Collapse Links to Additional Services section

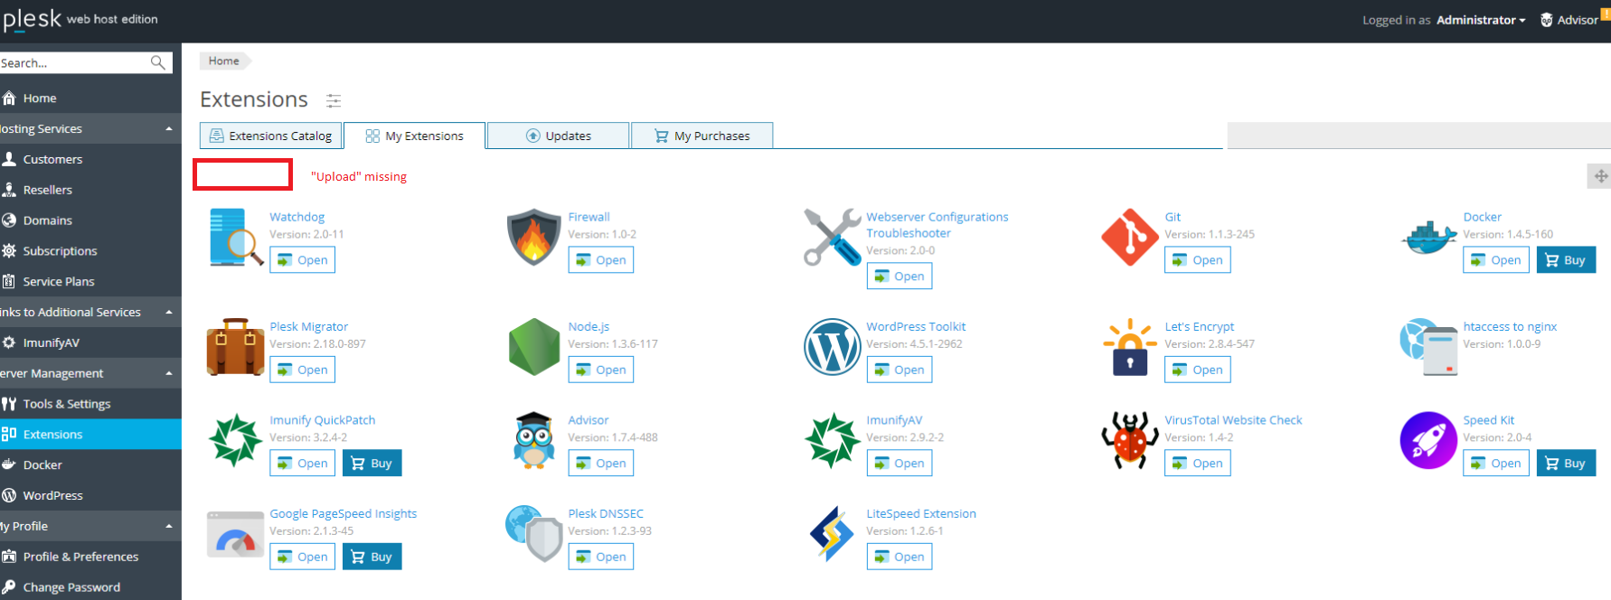click(x=169, y=313)
